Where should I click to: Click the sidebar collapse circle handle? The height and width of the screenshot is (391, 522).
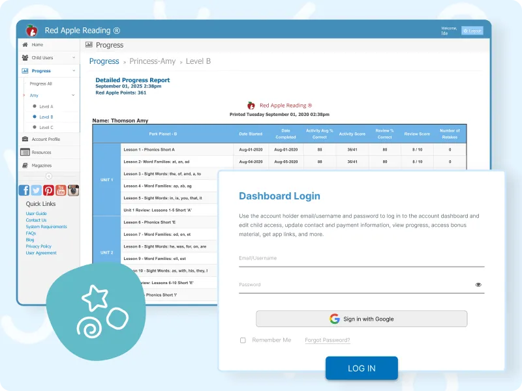(x=49, y=176)
